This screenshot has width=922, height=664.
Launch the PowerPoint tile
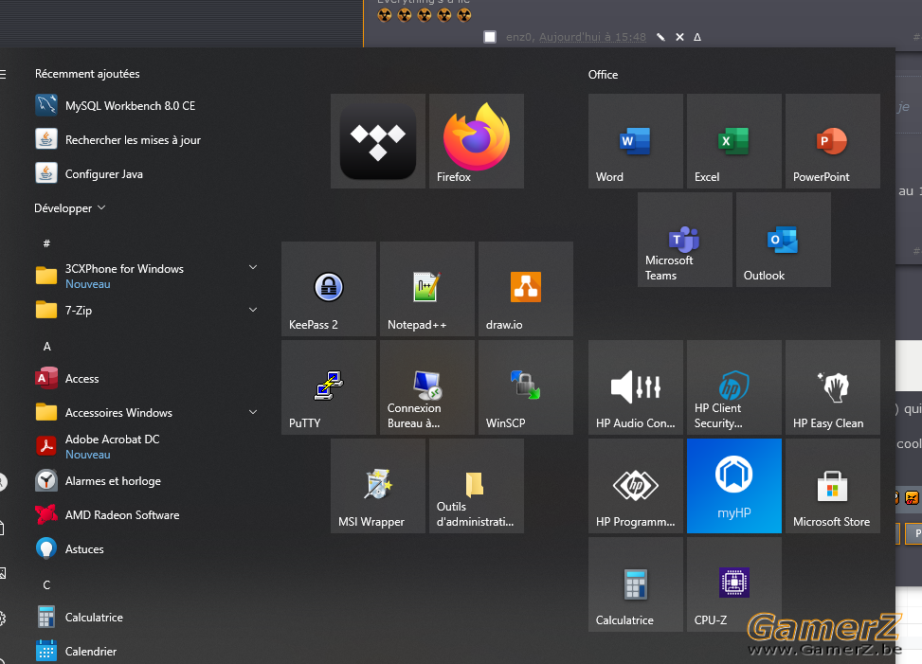[x=833, y=141]
